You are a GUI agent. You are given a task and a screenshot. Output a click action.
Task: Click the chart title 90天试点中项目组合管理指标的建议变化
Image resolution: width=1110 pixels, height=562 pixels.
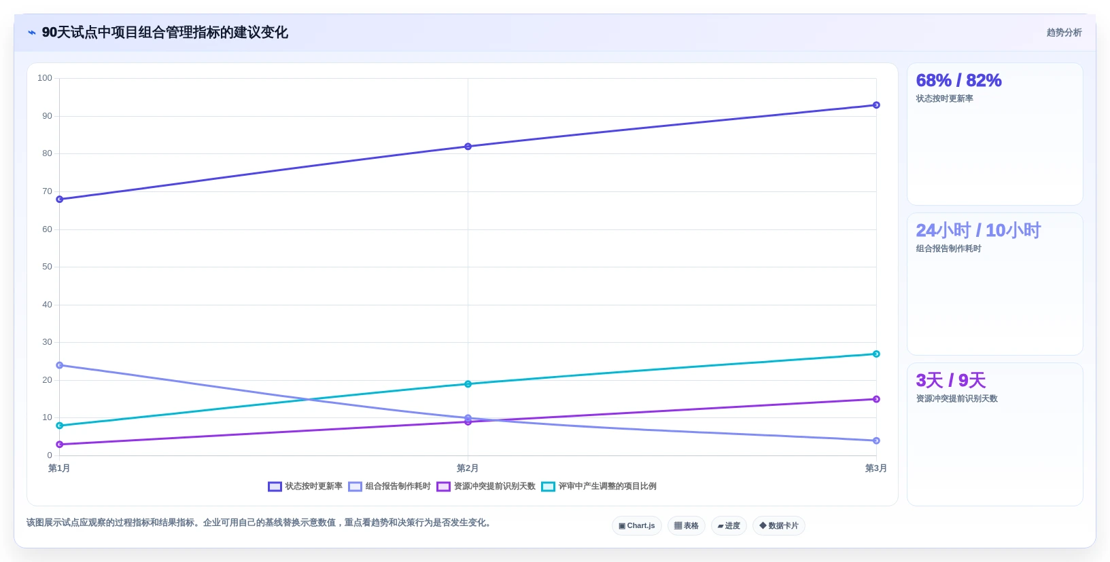[165, 33]
